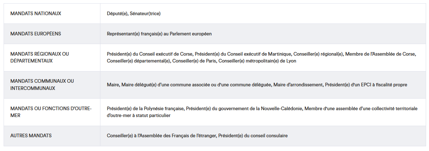Click Président(e) du Conseil exécutif de Corse

pos(149,54)
